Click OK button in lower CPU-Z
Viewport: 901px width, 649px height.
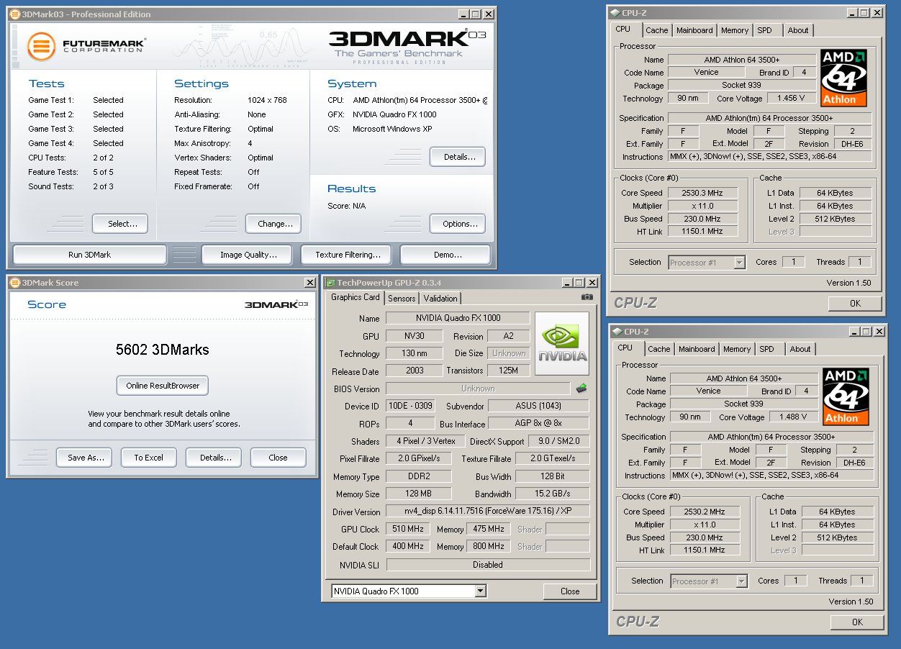coord(857,622)
